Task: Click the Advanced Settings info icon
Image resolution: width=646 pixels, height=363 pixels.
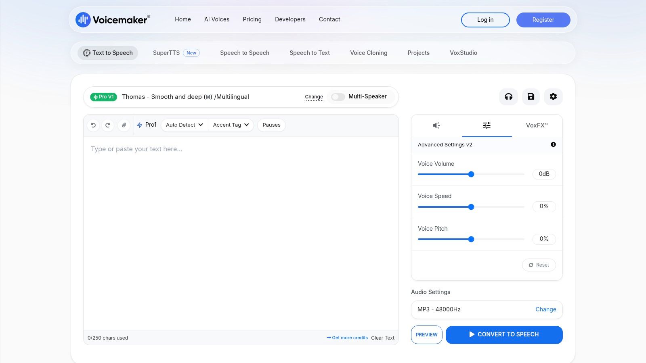Action: [553, 144]
